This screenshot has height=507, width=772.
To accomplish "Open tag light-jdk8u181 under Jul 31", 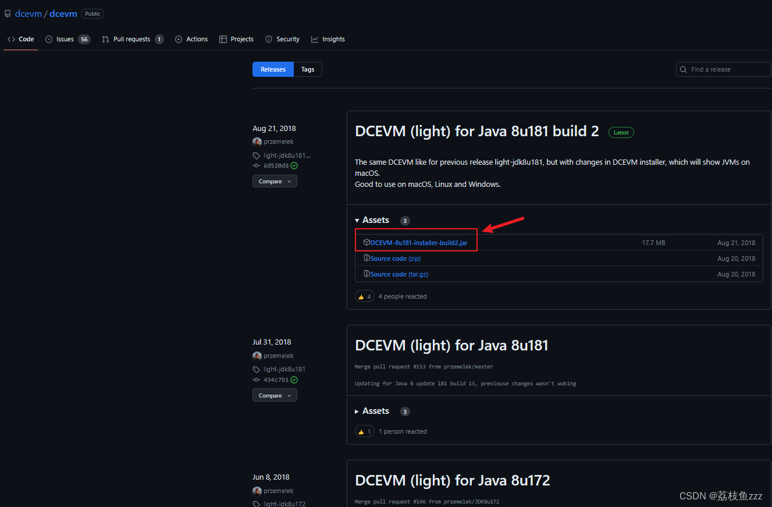I will pos(284,369).
